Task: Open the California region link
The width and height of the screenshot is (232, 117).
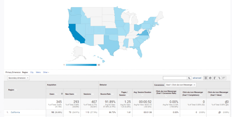Action: click(x=15, y=112)
